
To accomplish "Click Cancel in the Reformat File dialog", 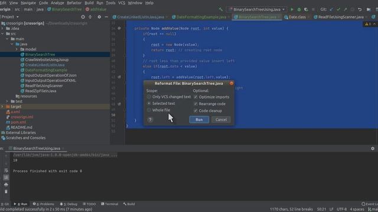I will pos(221,120).
